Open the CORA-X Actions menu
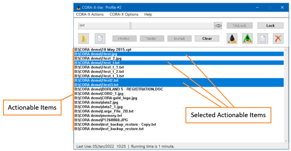Viewport: 291px width, 151px height. click(x=90, y=14)
